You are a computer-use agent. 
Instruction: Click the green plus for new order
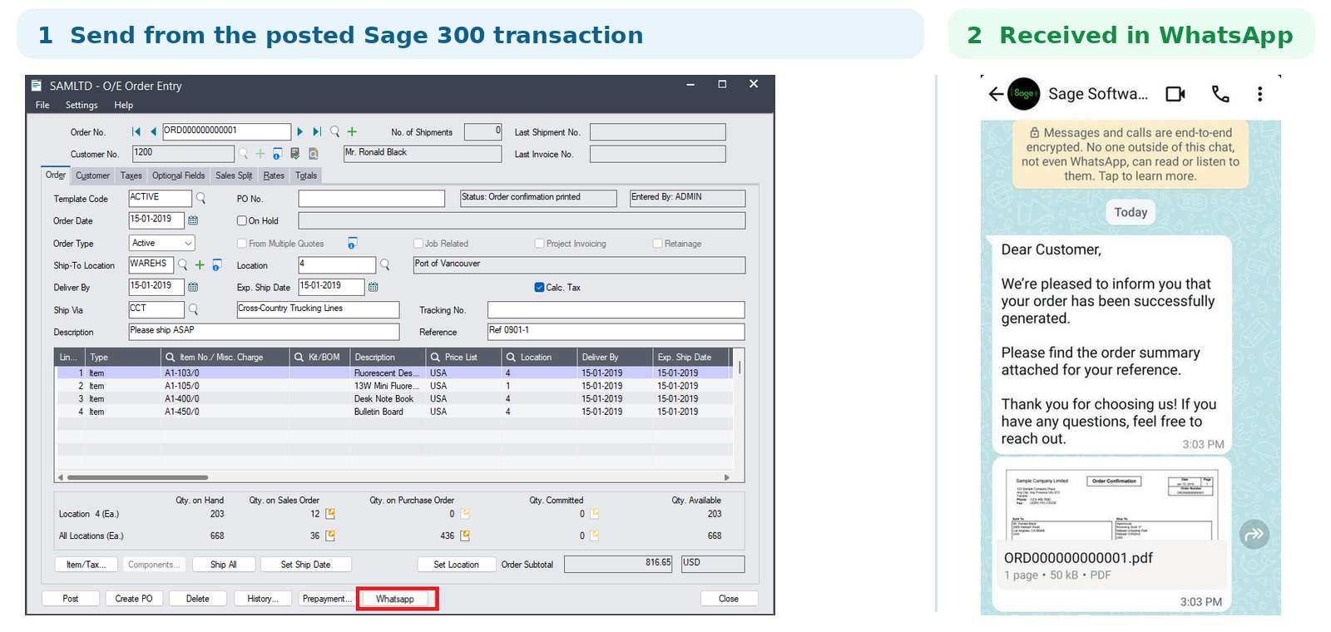click(x=352, y=131)
